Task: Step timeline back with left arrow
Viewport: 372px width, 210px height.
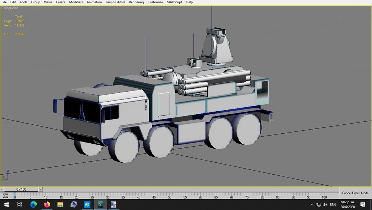Action: 2,189
